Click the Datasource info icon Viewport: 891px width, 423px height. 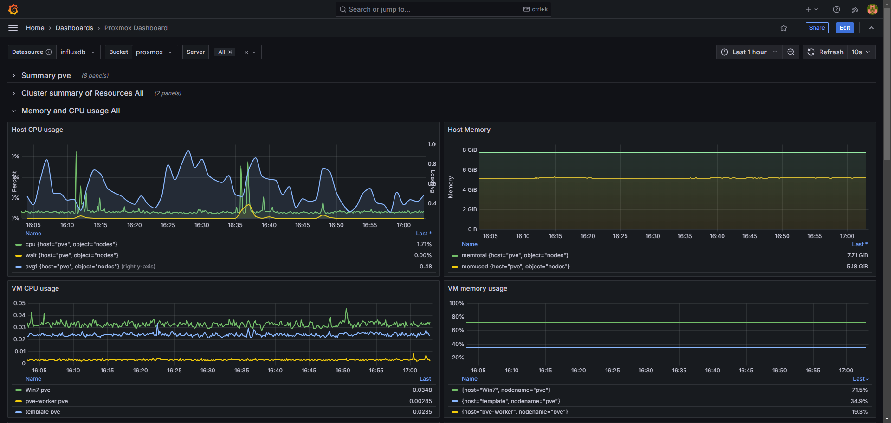49,52
